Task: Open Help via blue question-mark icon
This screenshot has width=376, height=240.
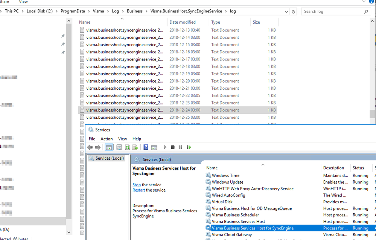Action: click(146, 147)
